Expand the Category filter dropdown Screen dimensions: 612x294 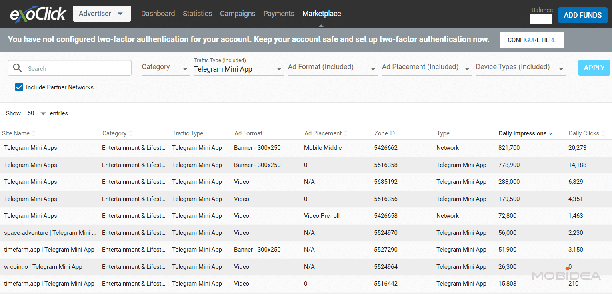pos(165,68)
